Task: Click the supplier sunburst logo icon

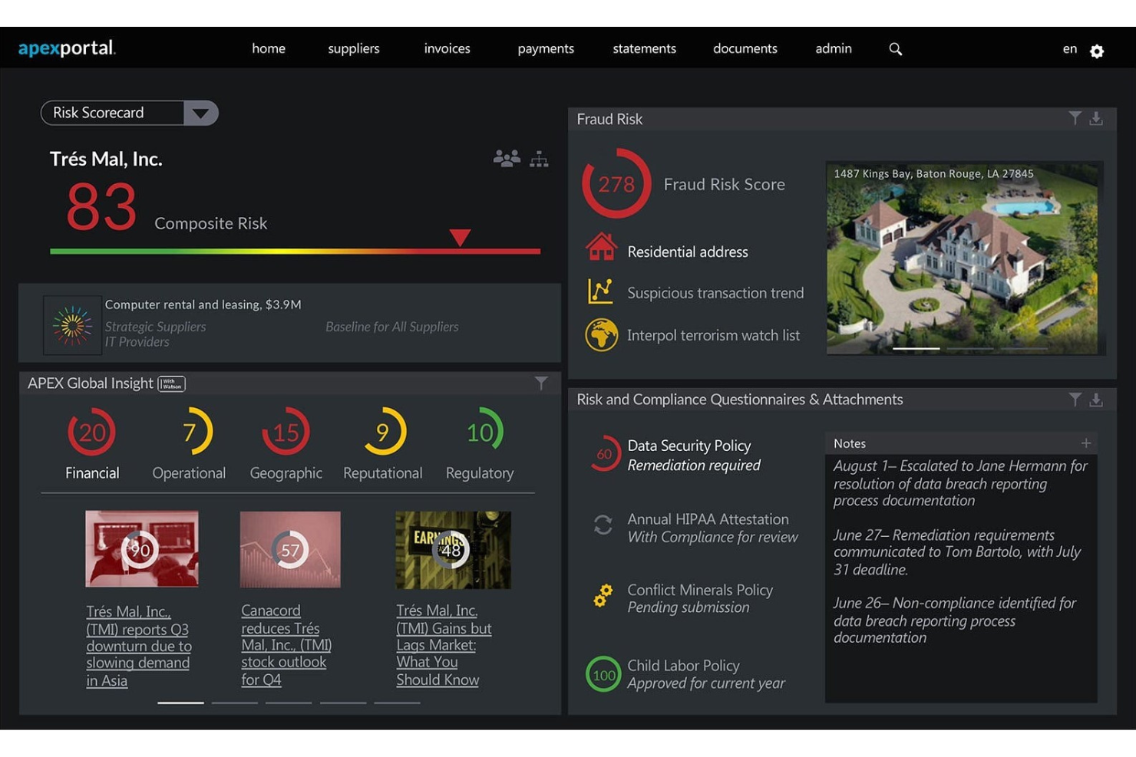Action: pos(72,325)
